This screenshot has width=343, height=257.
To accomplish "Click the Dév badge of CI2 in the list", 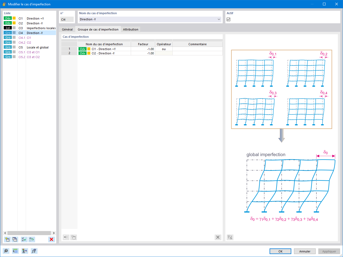I will click(x=8, y=23).
